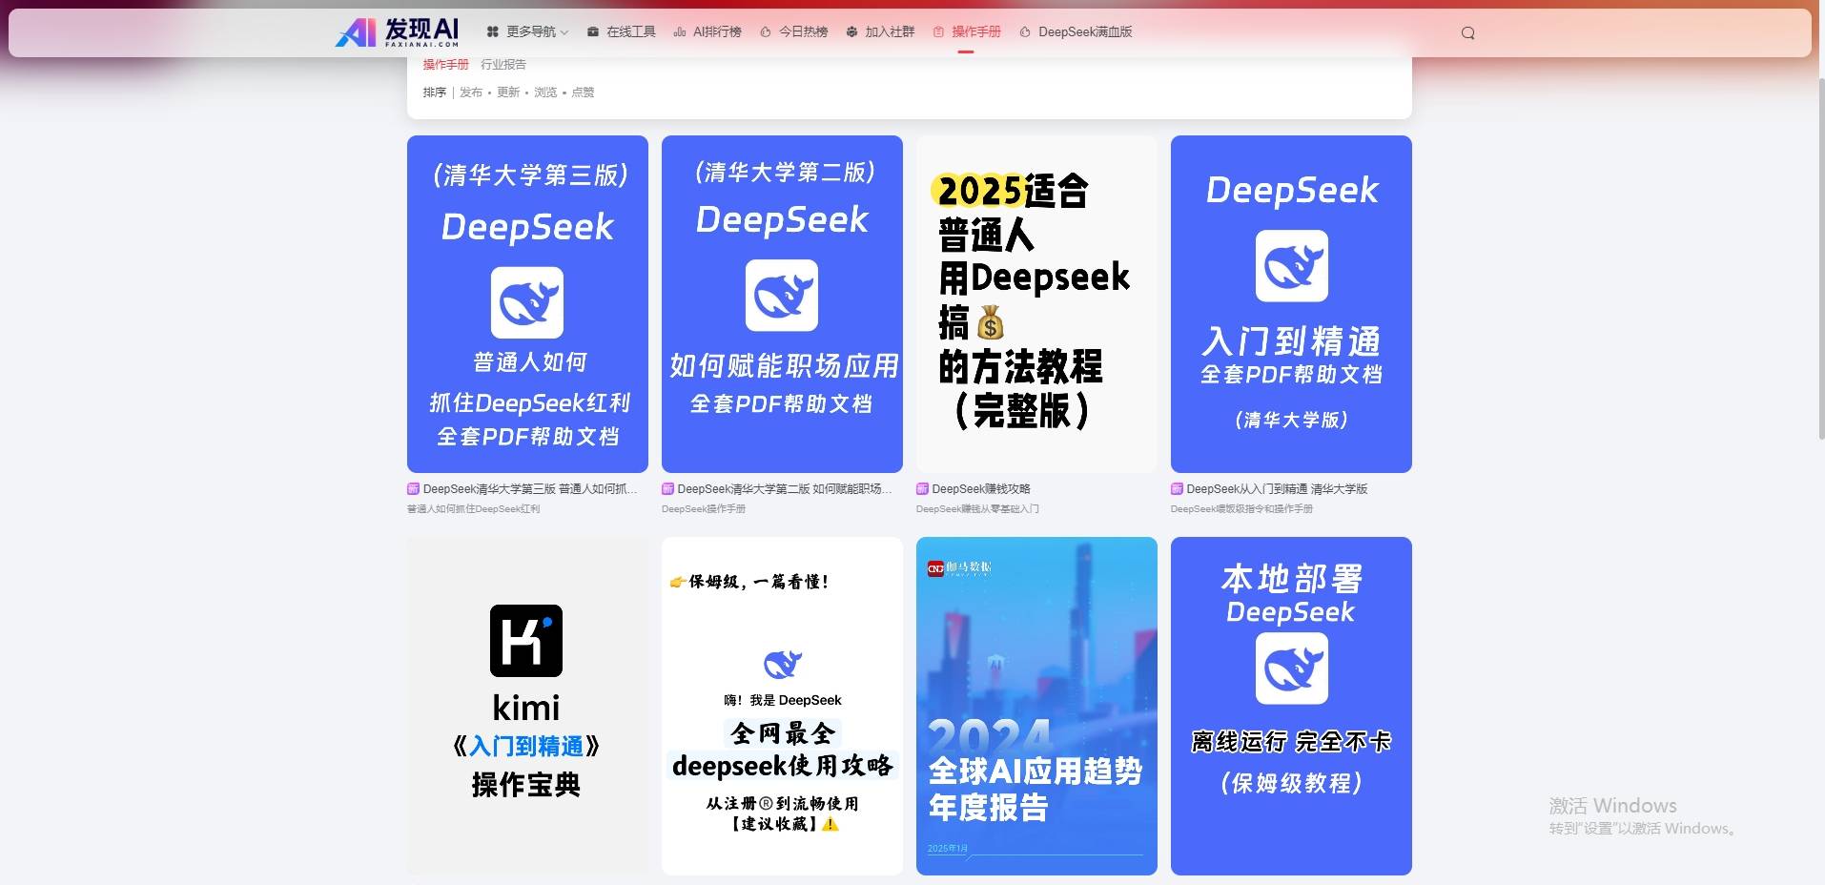The width and height of the screenshot is (1825, 885).
Task: Sort the list by 浏览
Action: (x=545, y=92)
